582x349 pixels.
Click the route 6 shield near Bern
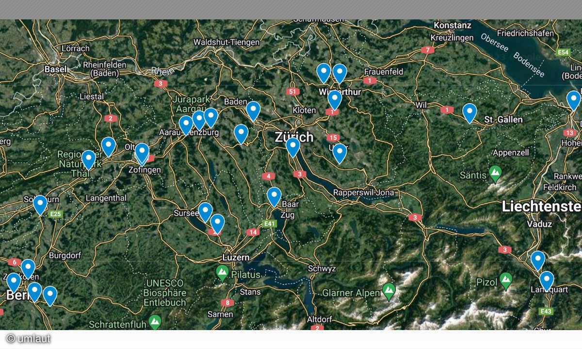[14, 262]
